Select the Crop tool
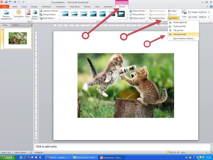 tap(184, 14)
